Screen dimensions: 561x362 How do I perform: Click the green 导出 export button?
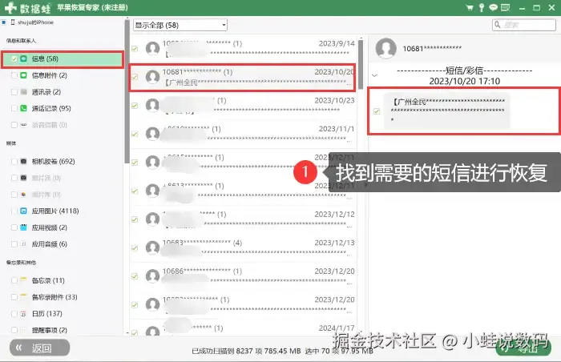[523, 348]
